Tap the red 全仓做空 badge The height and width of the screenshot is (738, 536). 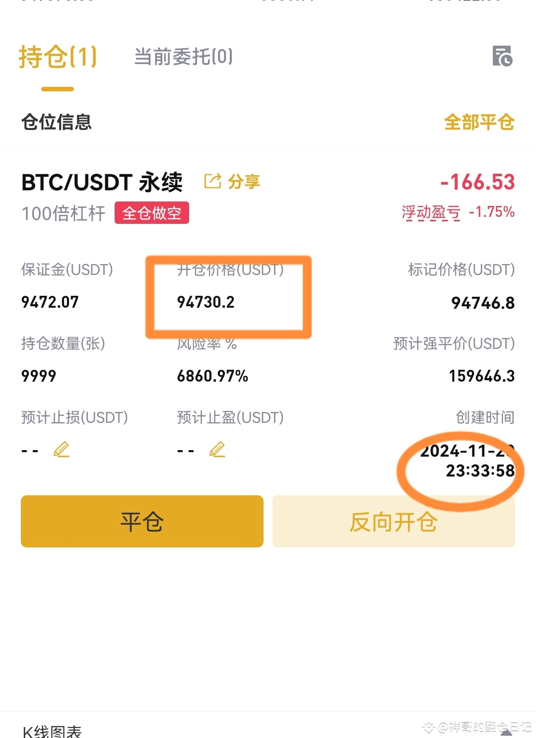click(152, 213)
